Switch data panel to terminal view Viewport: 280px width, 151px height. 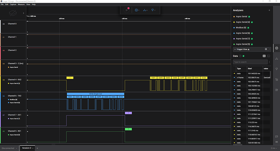click(x=268, y=56)
